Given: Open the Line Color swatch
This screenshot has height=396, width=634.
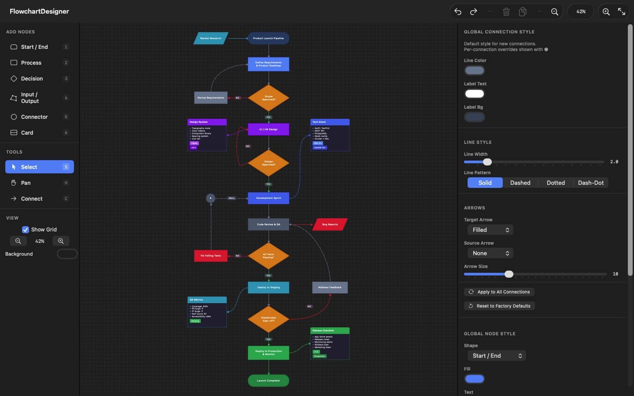Looking at the screenshot, I should [x=475, y=70].
